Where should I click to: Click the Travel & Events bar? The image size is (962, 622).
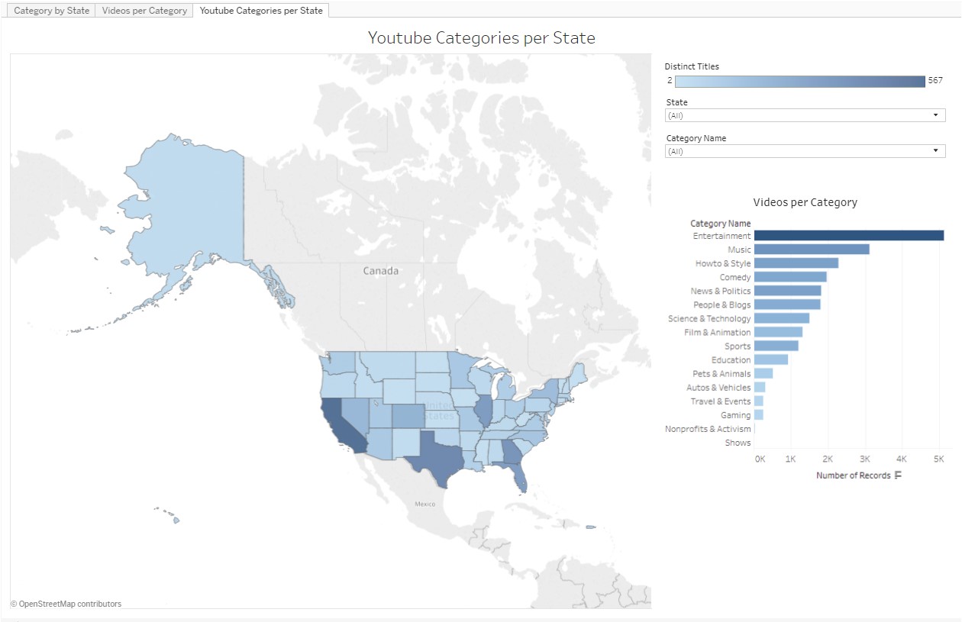[x=759, y=401]
